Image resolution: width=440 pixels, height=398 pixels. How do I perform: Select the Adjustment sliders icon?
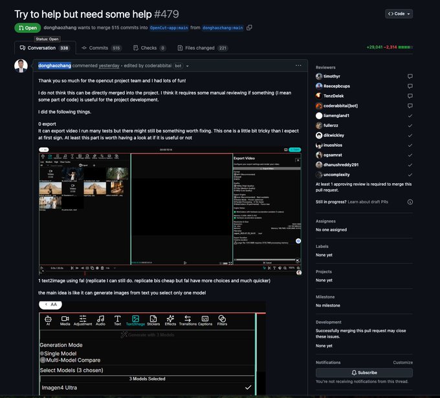pos(83,320)
